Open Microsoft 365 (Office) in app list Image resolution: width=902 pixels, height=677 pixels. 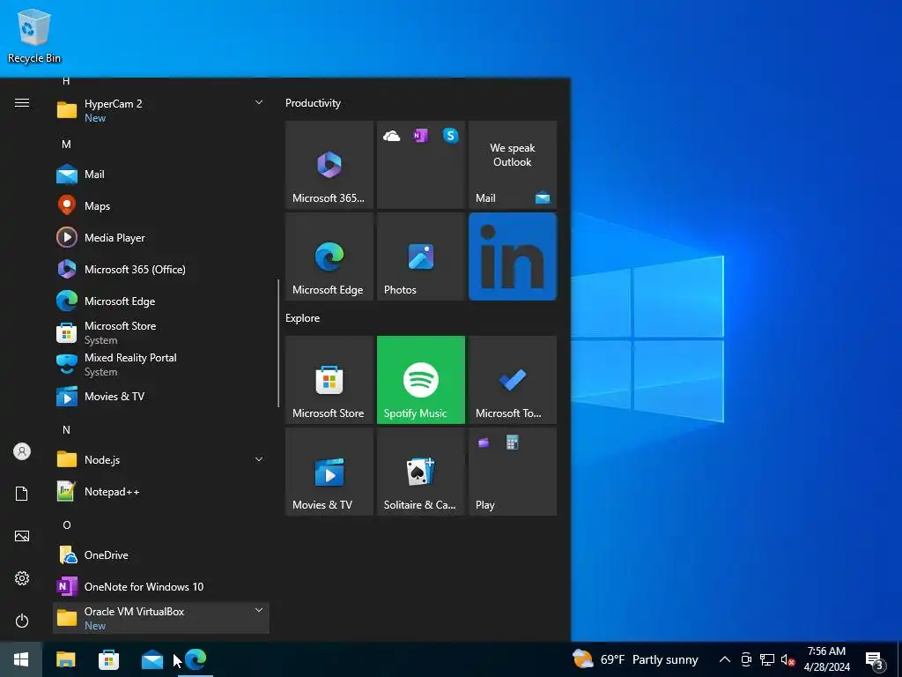161,269
